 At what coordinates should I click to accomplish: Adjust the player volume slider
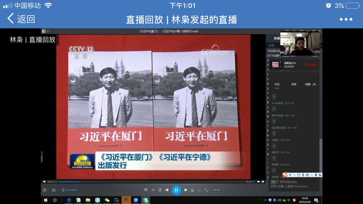(x=71, y=190)
